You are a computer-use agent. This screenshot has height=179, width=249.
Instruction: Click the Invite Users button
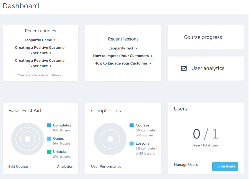[x=225, y=166]
